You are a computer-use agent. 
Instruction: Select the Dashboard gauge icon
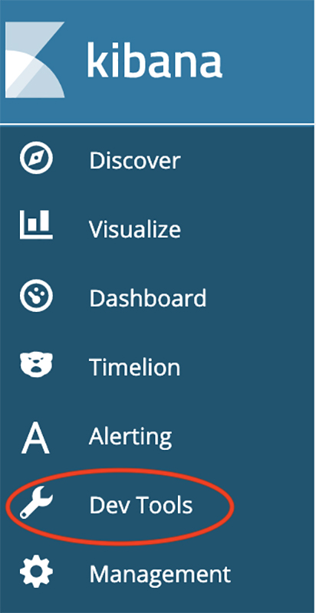pos(36,295)
